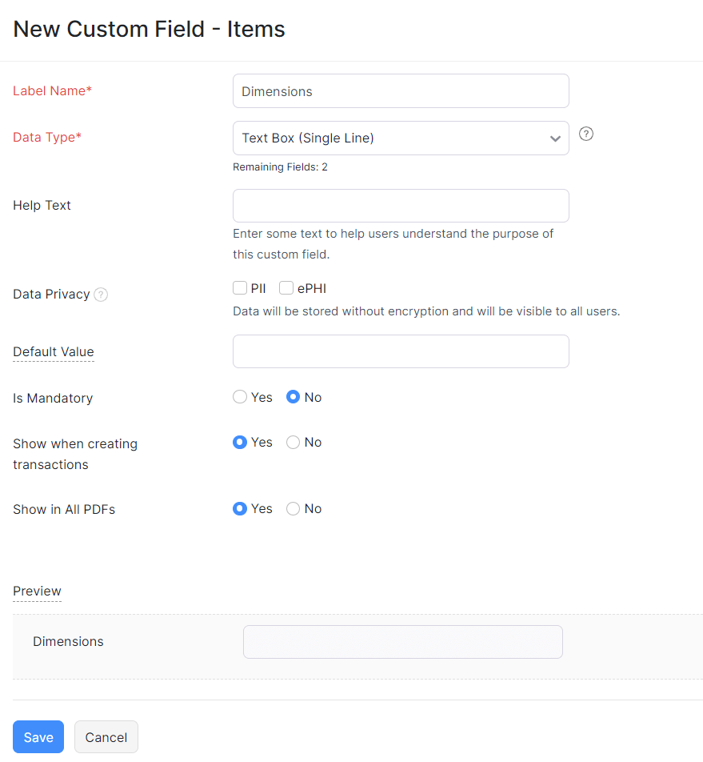703x762 pixels.
Task: Click the Default Value dashed-underline label
Action: coord(53,351)
